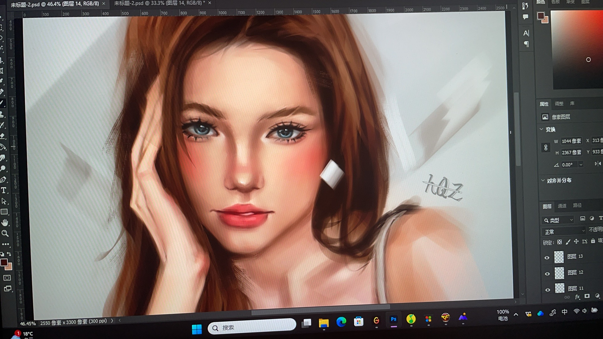This screenshot has height=339, width=603.
Task: Switch to the 通道 channels tab
Action: coord(562,206)
